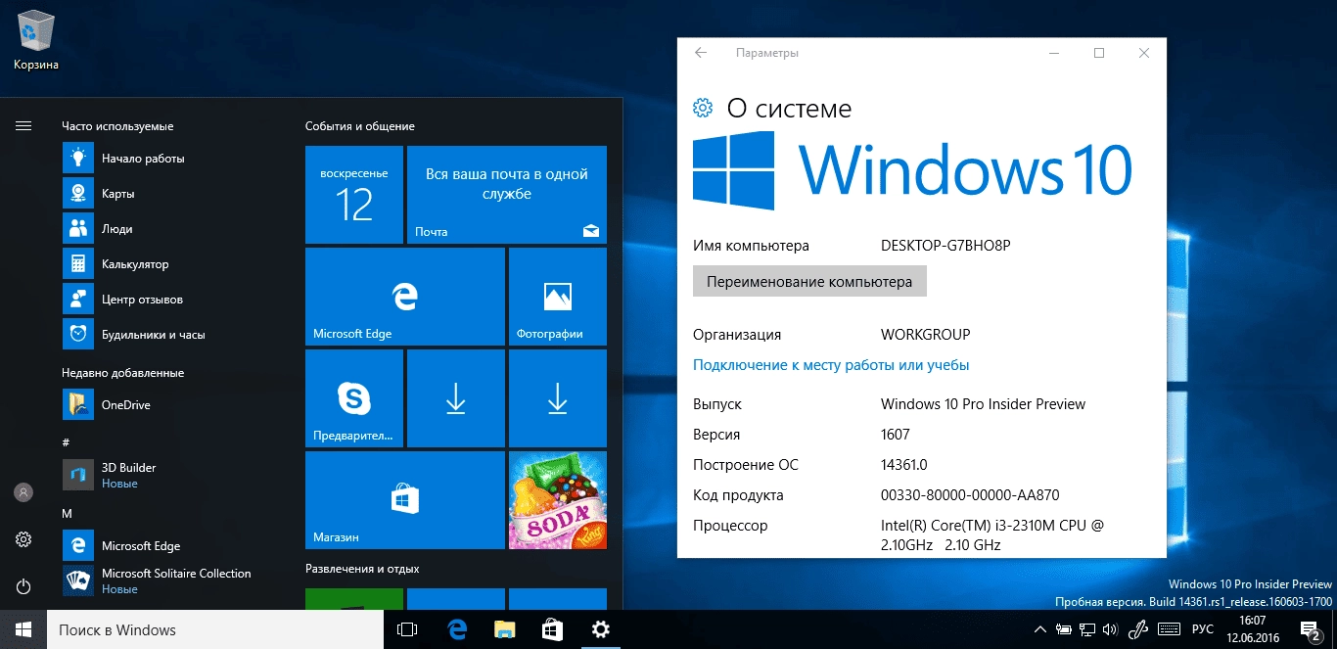This screenshot has height=649, width=1337.
Task: Open Action Center notification icon
Action: [1310, 629]
